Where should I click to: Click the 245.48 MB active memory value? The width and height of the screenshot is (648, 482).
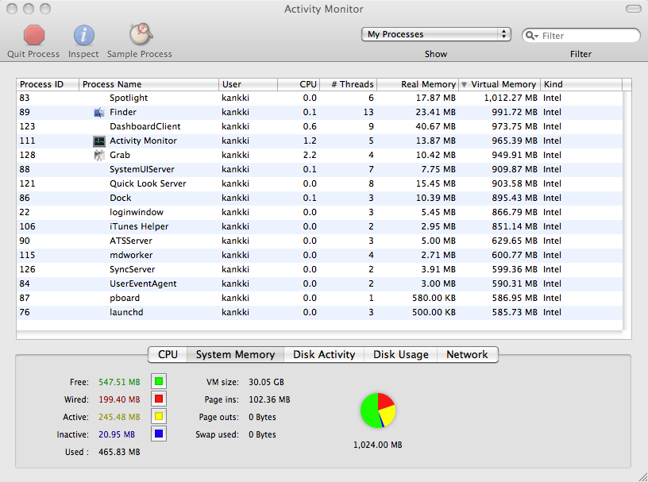pyautogui.click(x=119, y=417)
